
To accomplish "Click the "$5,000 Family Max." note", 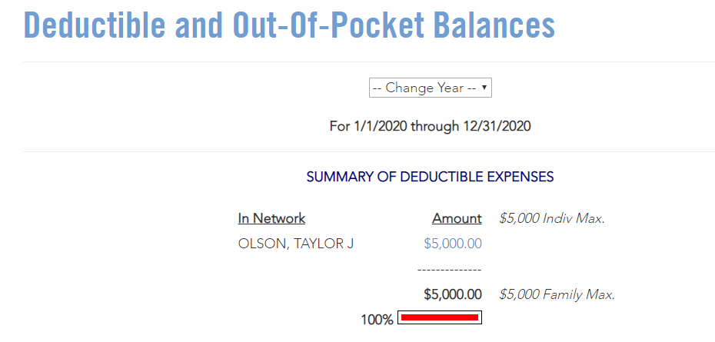I will 557,294.
